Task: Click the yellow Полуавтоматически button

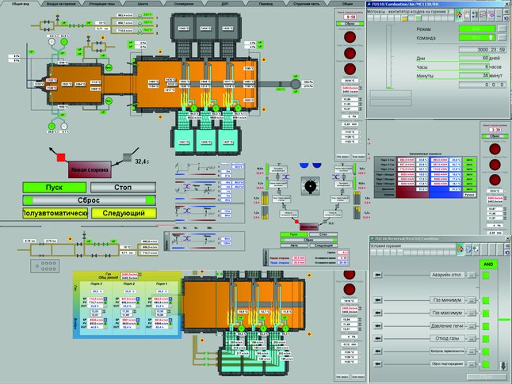Action: click(55, 213)
